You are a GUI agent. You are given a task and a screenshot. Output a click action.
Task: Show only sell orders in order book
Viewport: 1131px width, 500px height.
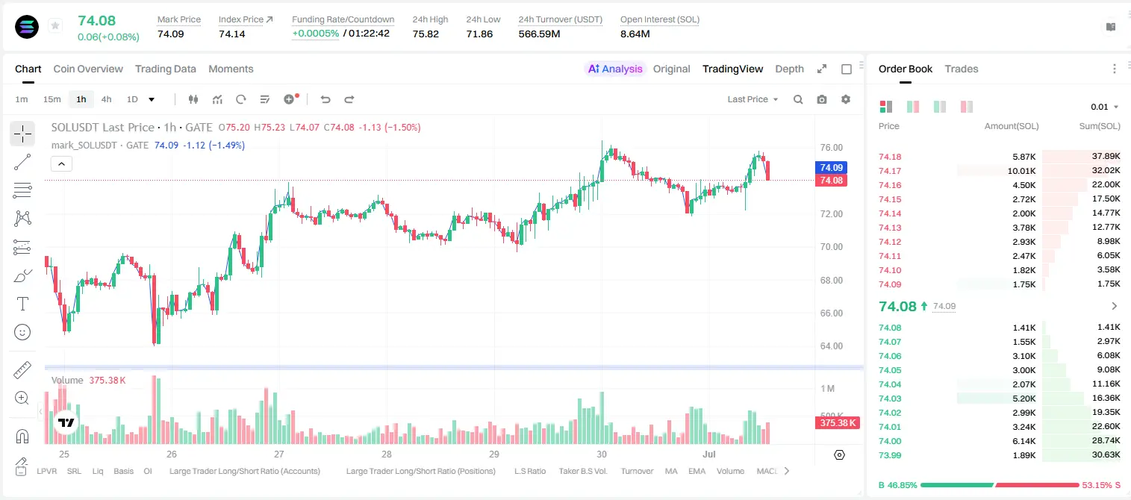[x=967, y=107]
